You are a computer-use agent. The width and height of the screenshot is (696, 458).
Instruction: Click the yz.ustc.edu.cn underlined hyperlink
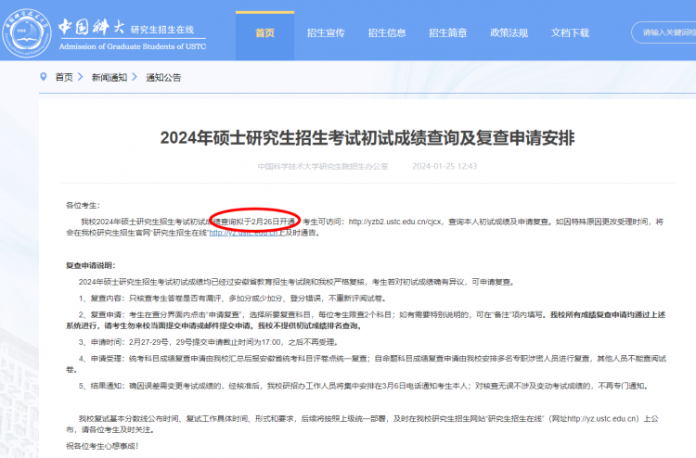(243, 234)
